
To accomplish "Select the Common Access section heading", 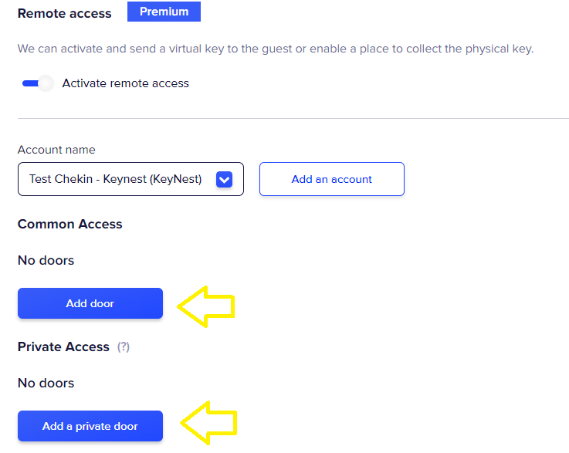I will [69, 225].
